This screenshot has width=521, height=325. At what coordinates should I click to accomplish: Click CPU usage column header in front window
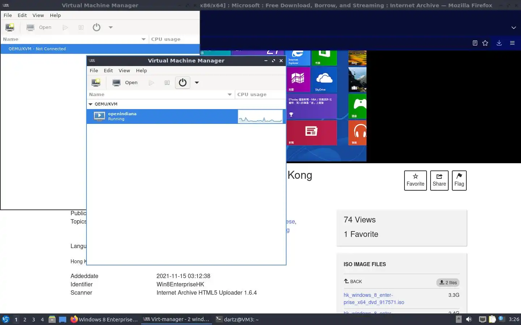pos(260,94)
